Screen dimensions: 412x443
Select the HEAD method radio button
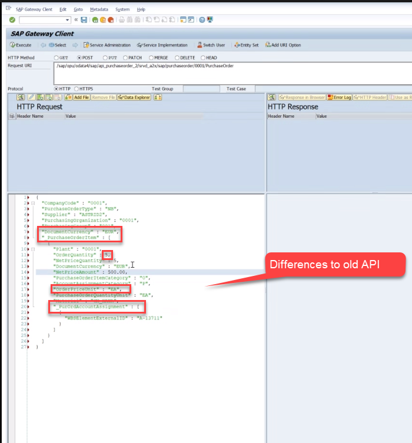[203, 58]
